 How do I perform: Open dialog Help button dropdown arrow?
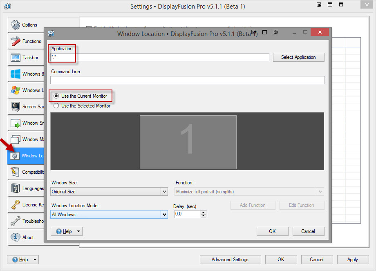[x=78, y=231]
